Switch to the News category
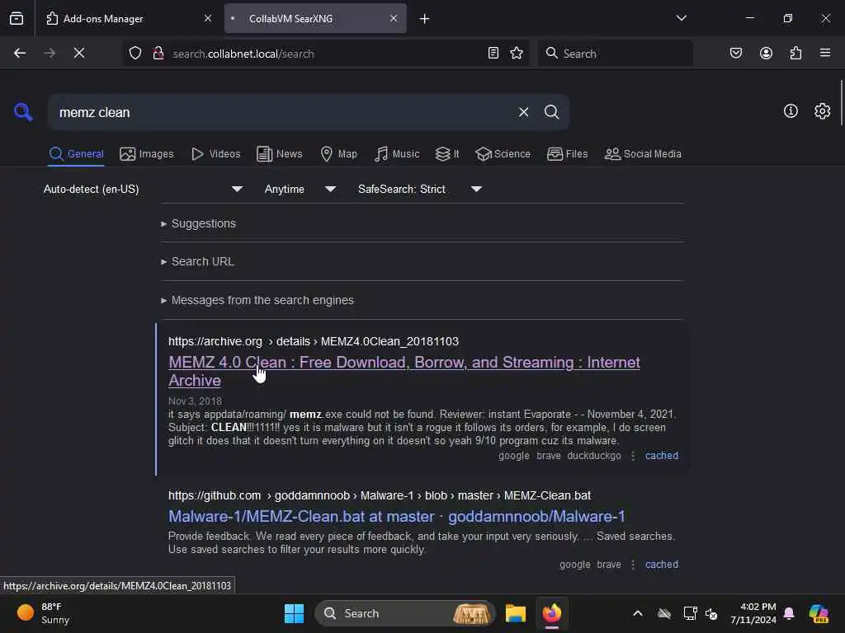 pos(279,154)
